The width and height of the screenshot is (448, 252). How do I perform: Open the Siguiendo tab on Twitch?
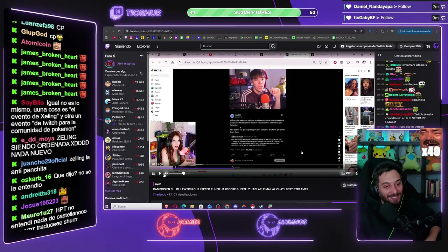click(x=123, y=46)
